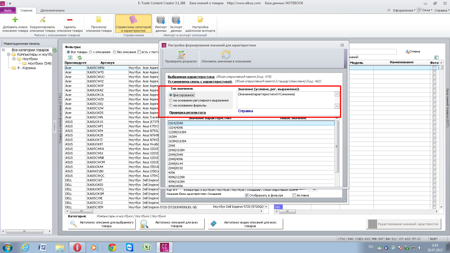Toggle the 'есть у поста...' filter checkbox
The width and height of the screenshot is (450, 253).
tap(139, 52)
